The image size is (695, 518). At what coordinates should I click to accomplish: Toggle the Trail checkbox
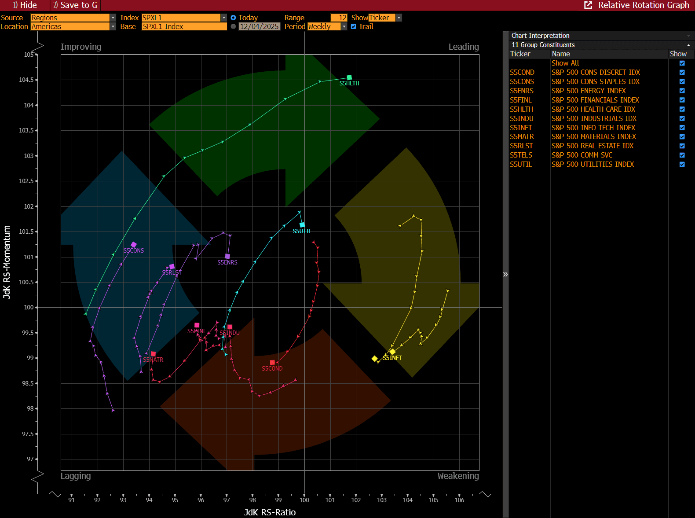353,26
